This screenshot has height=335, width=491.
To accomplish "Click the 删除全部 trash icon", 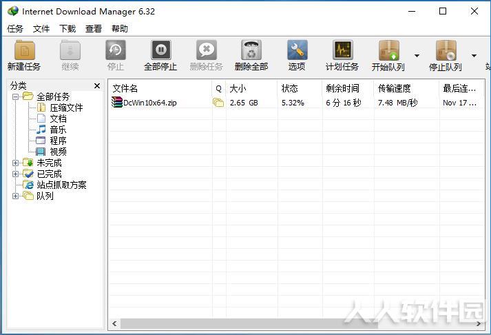I will click(251, 50).
